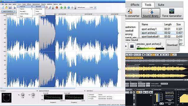Screen dimensions: 188x106
Task: Open the Edit menu in Nero Wave Editor
Action: 6,4
